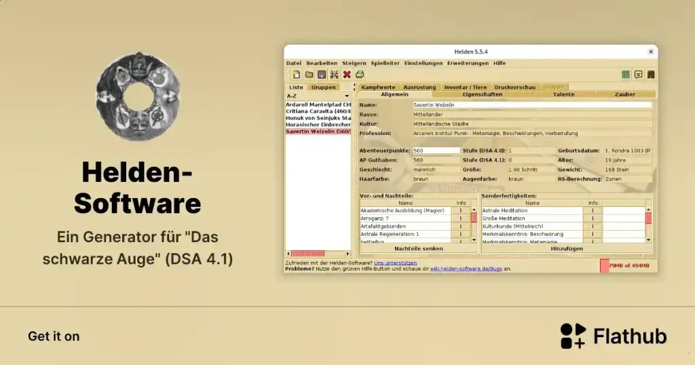695x365 pixels.
Task: Click the merge arrows toolbar icon
Action: tap(334, 75)
